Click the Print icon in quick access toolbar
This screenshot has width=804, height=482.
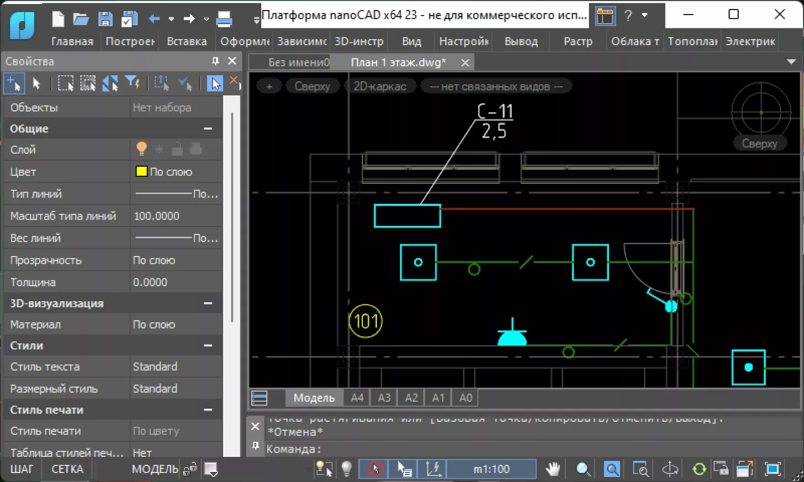click(x=223, y=19)
